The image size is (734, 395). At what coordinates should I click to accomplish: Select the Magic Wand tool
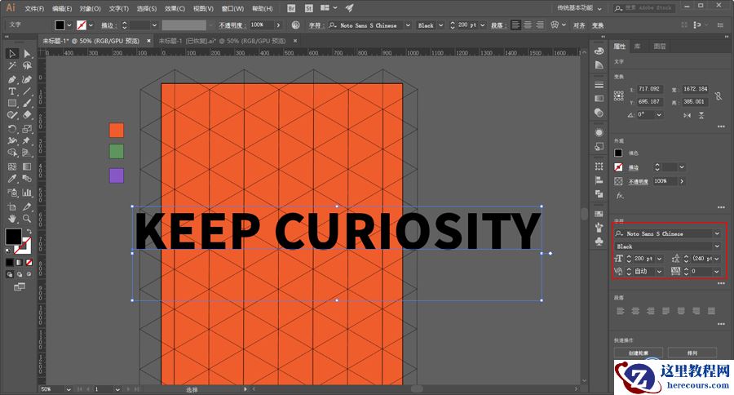click(x=12, y=66)
